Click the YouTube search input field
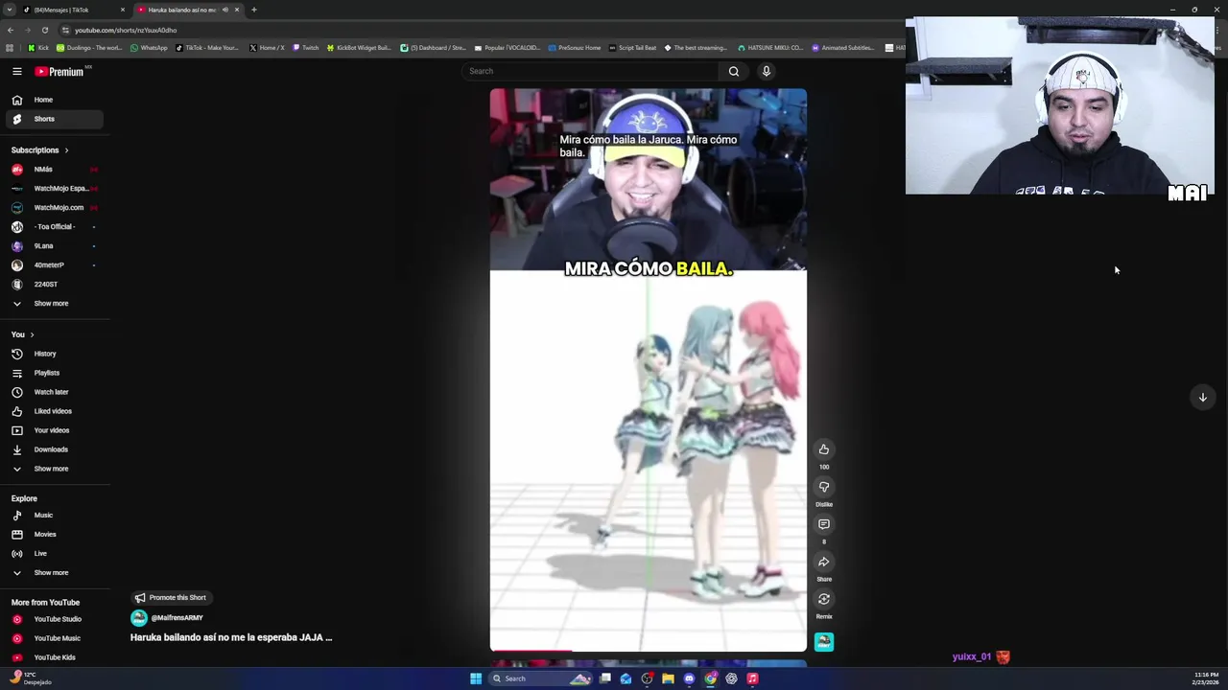1228x690 pixels. click(x=589, y=71)
